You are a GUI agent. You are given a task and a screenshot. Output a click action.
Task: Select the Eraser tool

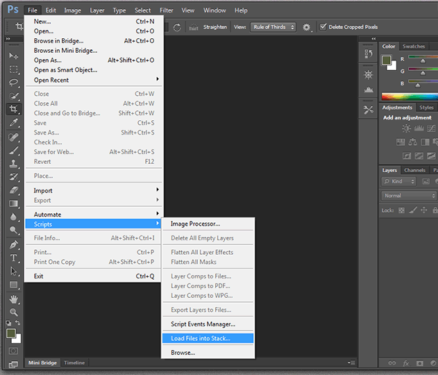pyautogui.click(x=13, y=190)
